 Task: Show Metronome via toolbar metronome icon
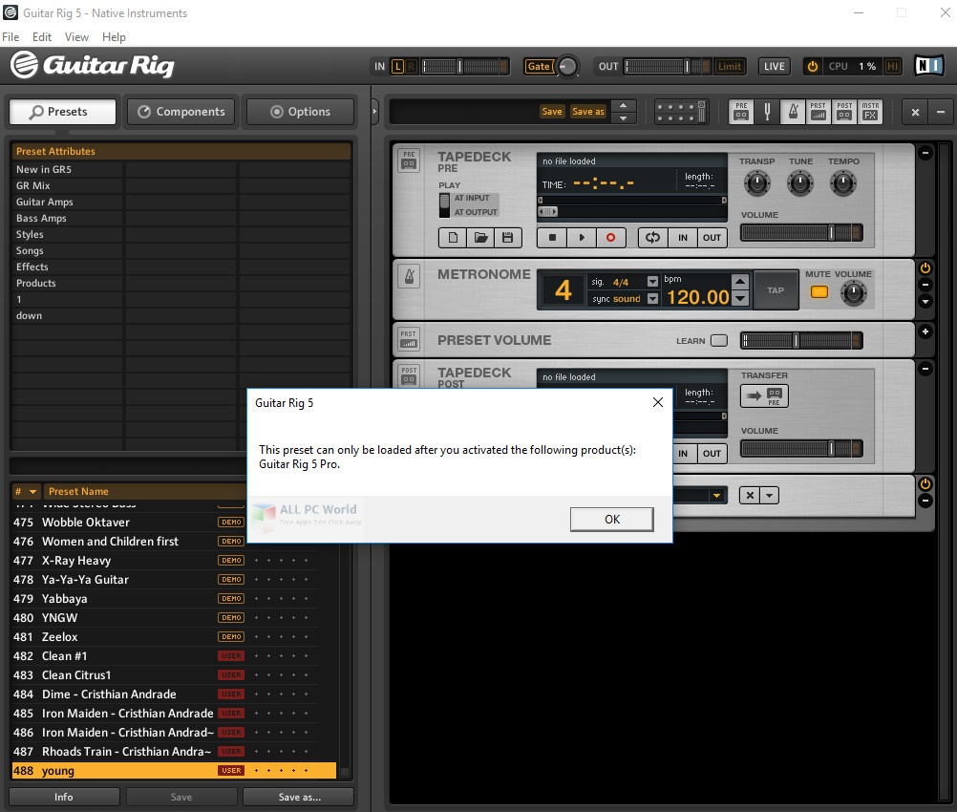coord(793,112)
